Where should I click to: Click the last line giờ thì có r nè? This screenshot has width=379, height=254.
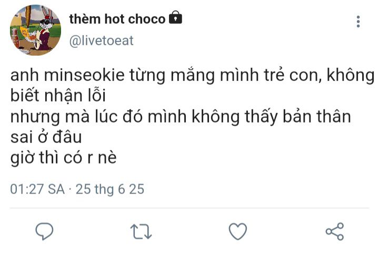pos(63,158)
